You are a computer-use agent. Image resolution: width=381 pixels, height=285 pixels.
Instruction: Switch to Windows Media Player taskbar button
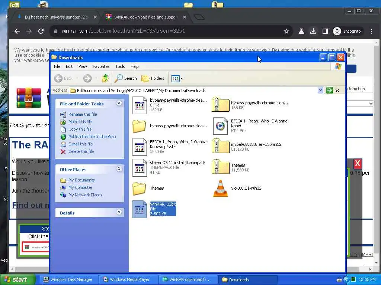click(x=128, y=279)
